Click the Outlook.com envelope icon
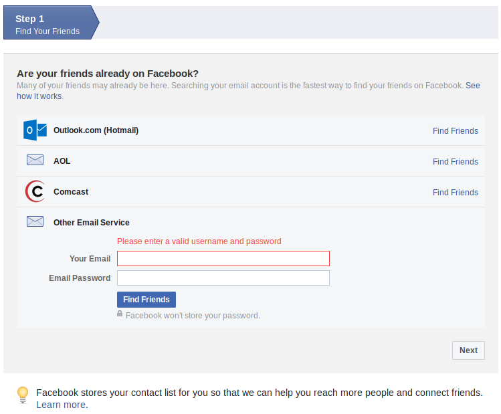 pyautogui.click(x=35, y=130)
